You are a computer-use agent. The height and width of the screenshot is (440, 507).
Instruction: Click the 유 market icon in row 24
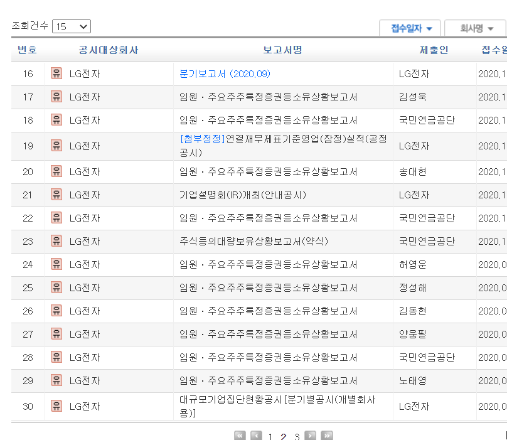56,265
